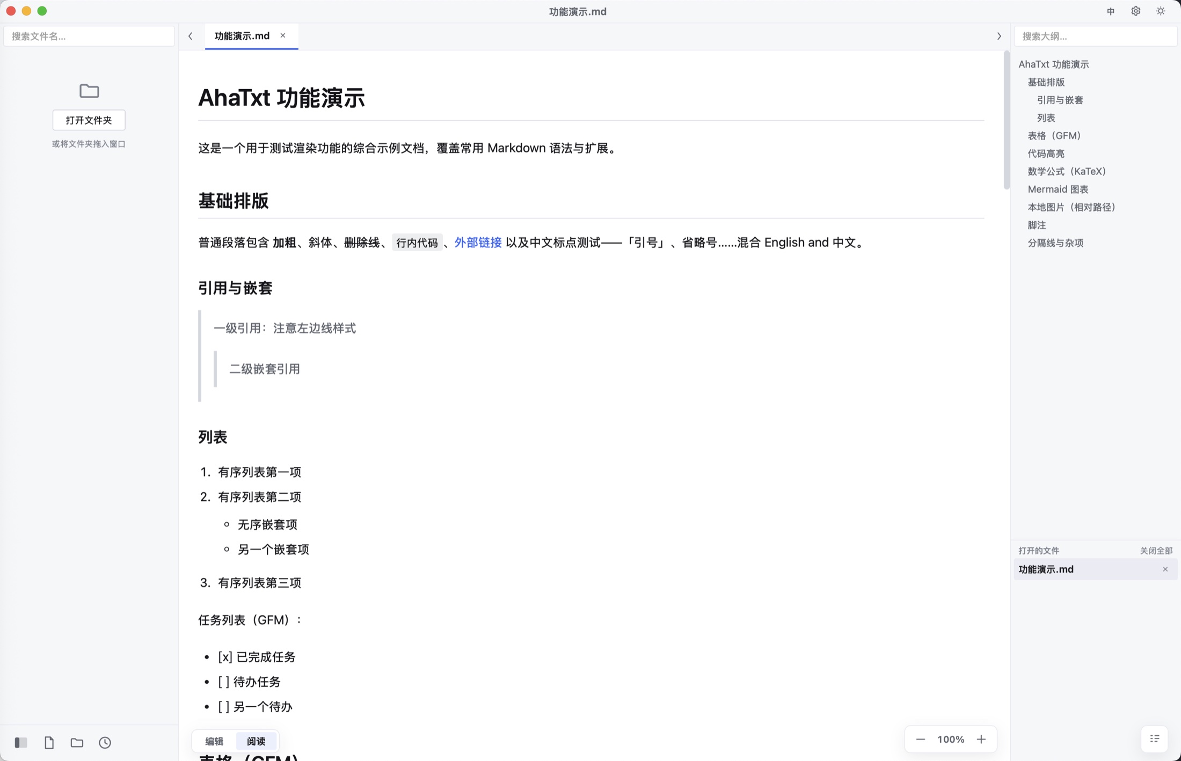
Task: Zoom in with the plus icon
Action: (981, 739)
